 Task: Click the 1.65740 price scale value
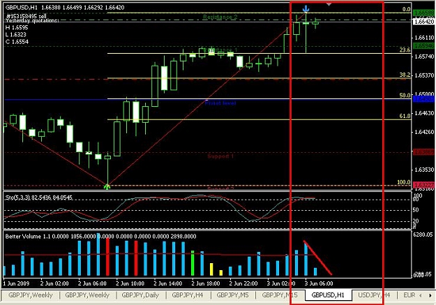click(x=424, y=57)
